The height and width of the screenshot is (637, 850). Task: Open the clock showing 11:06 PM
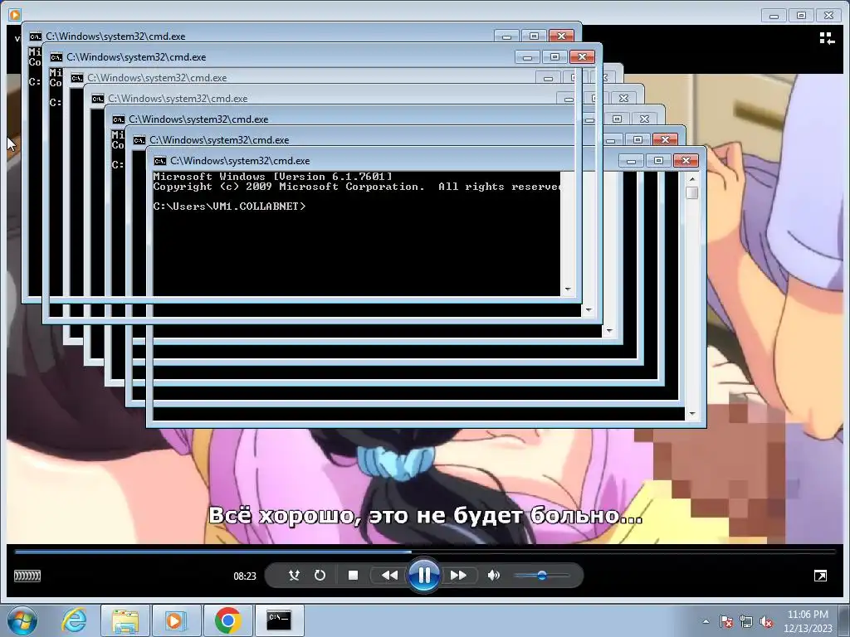tap(808, 621)
